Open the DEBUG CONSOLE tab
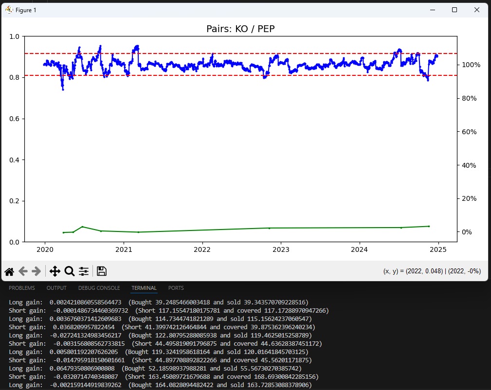 [99, 288]
